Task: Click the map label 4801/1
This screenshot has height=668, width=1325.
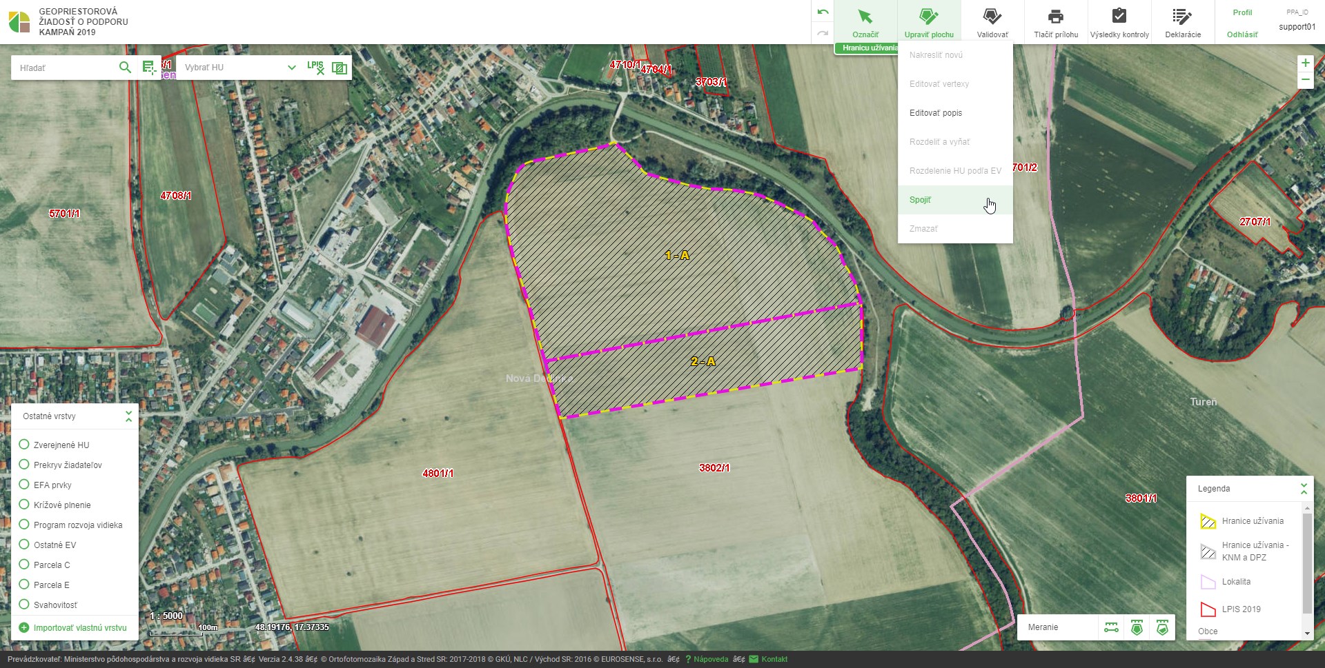Action: (x=438, y=474)
